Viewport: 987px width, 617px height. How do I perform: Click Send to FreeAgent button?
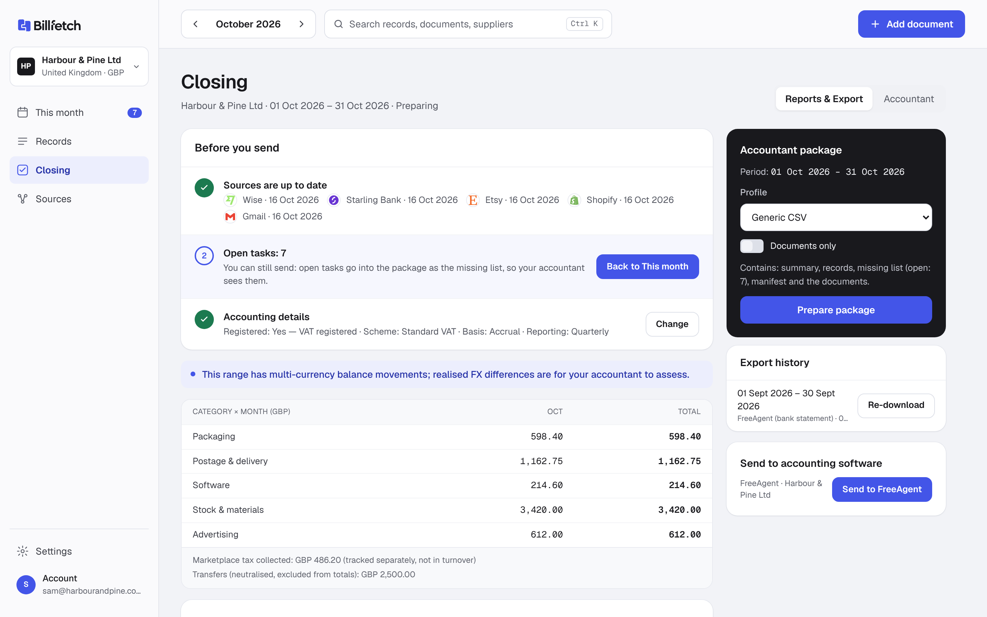882,489
